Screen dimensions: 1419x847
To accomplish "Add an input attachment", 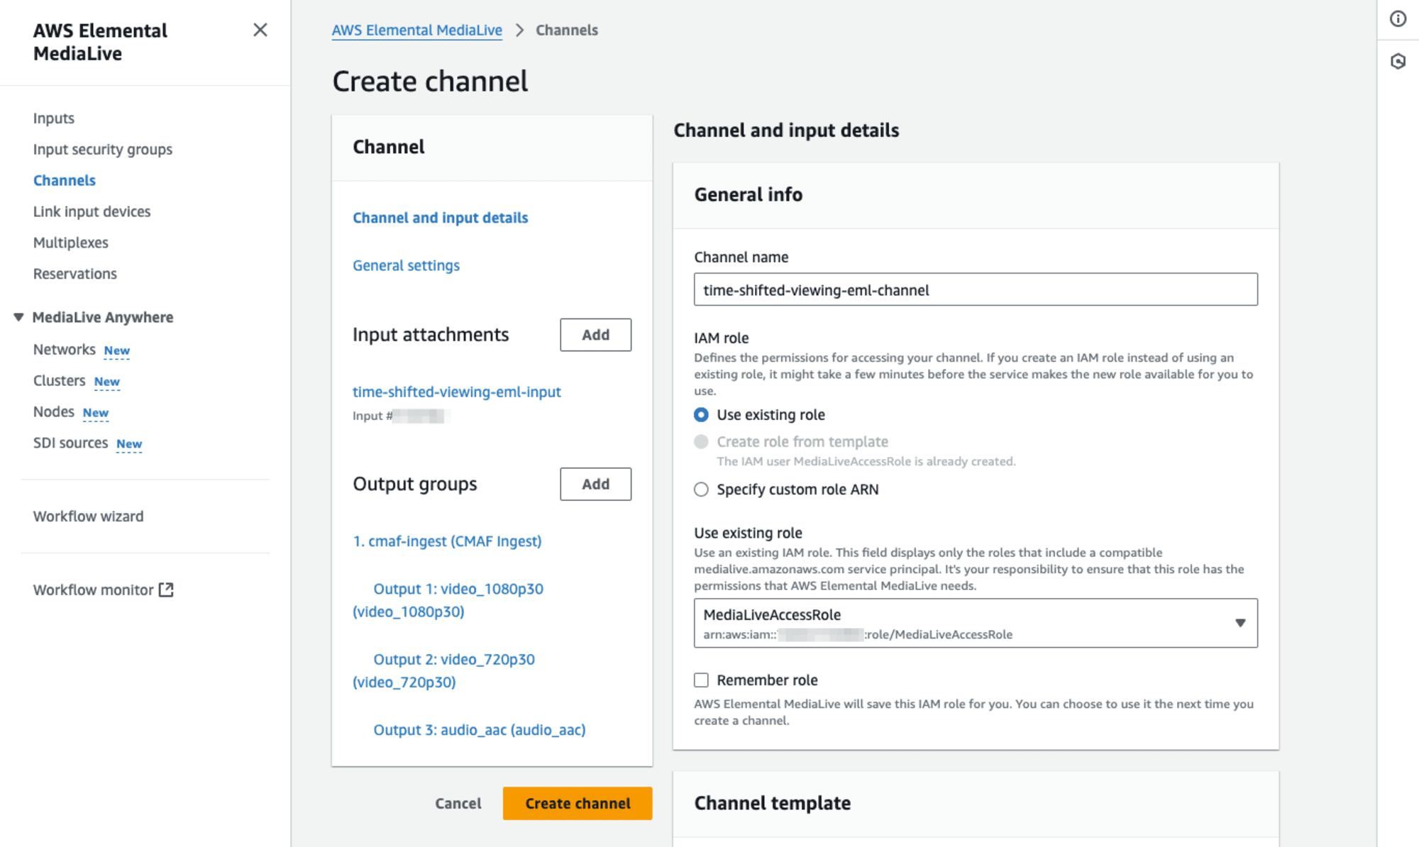I will coord(596,335).
